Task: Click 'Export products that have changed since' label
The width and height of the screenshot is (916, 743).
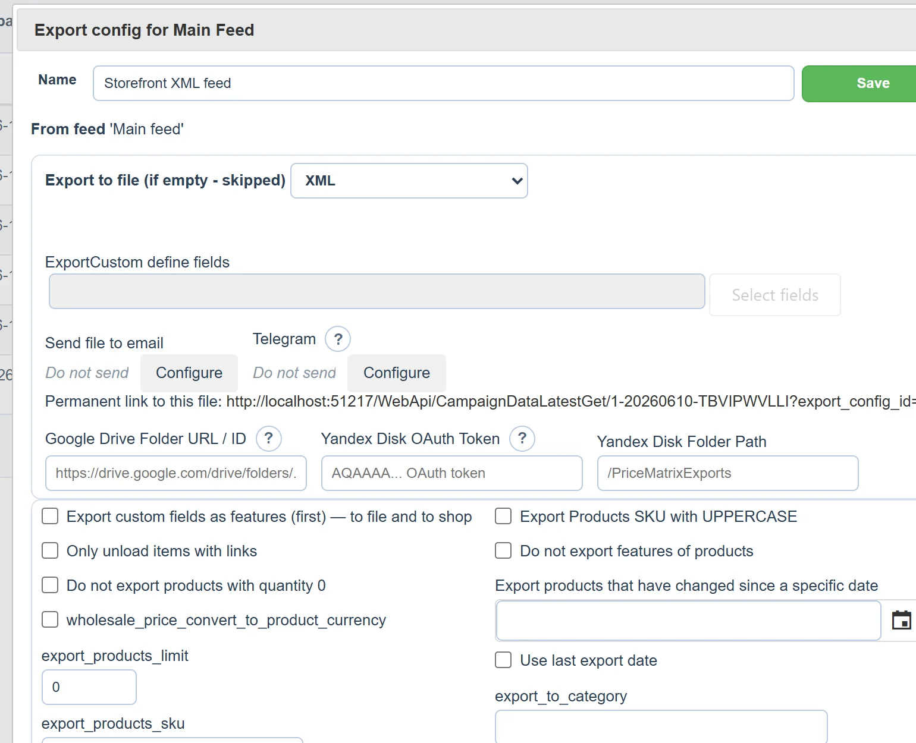Action: tap(686, 585)
